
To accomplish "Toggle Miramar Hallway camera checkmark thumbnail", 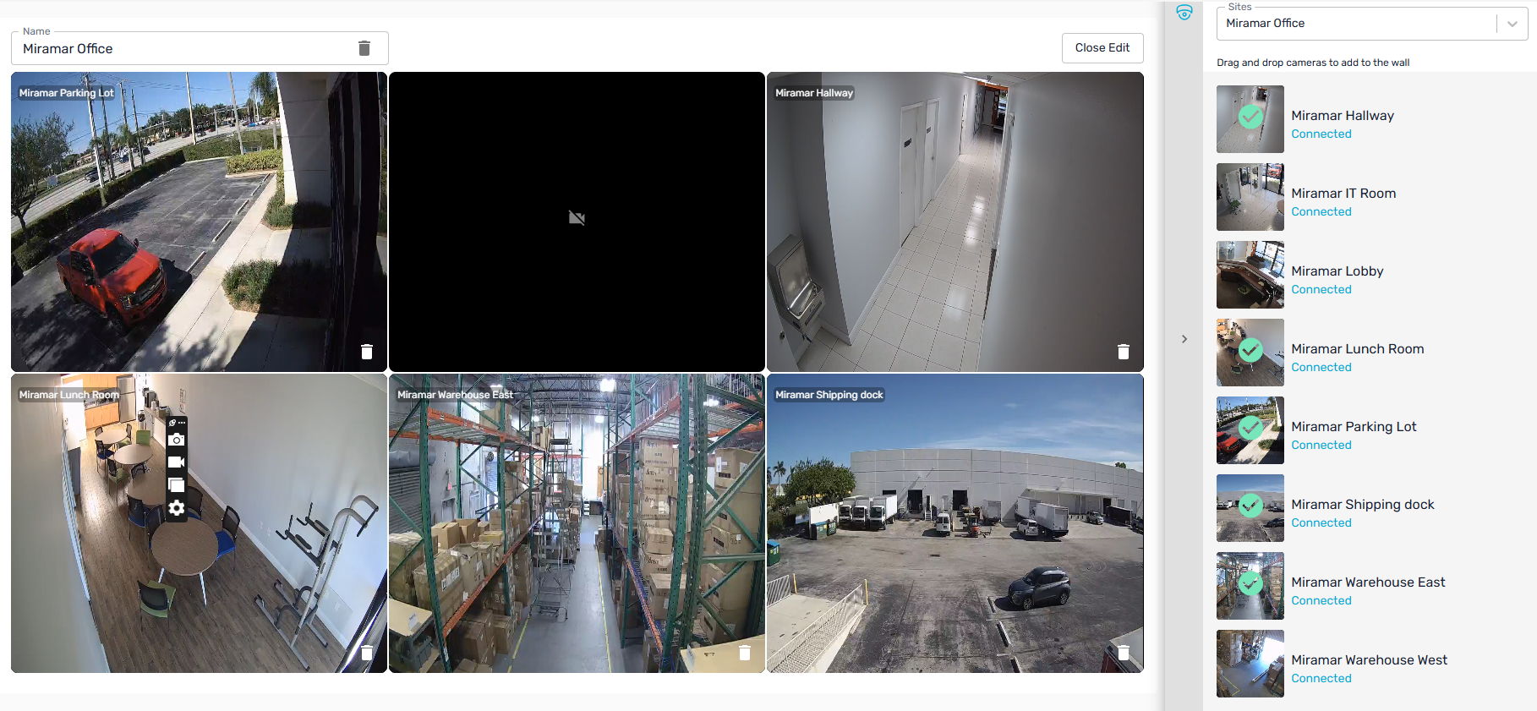I will tap(1250, 119).
